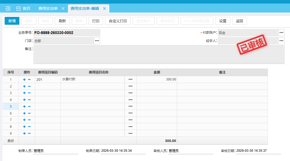Viewport: 290px width, 161px height.
Task: Click the 刷新 button
Action: (x=62, y=21)
